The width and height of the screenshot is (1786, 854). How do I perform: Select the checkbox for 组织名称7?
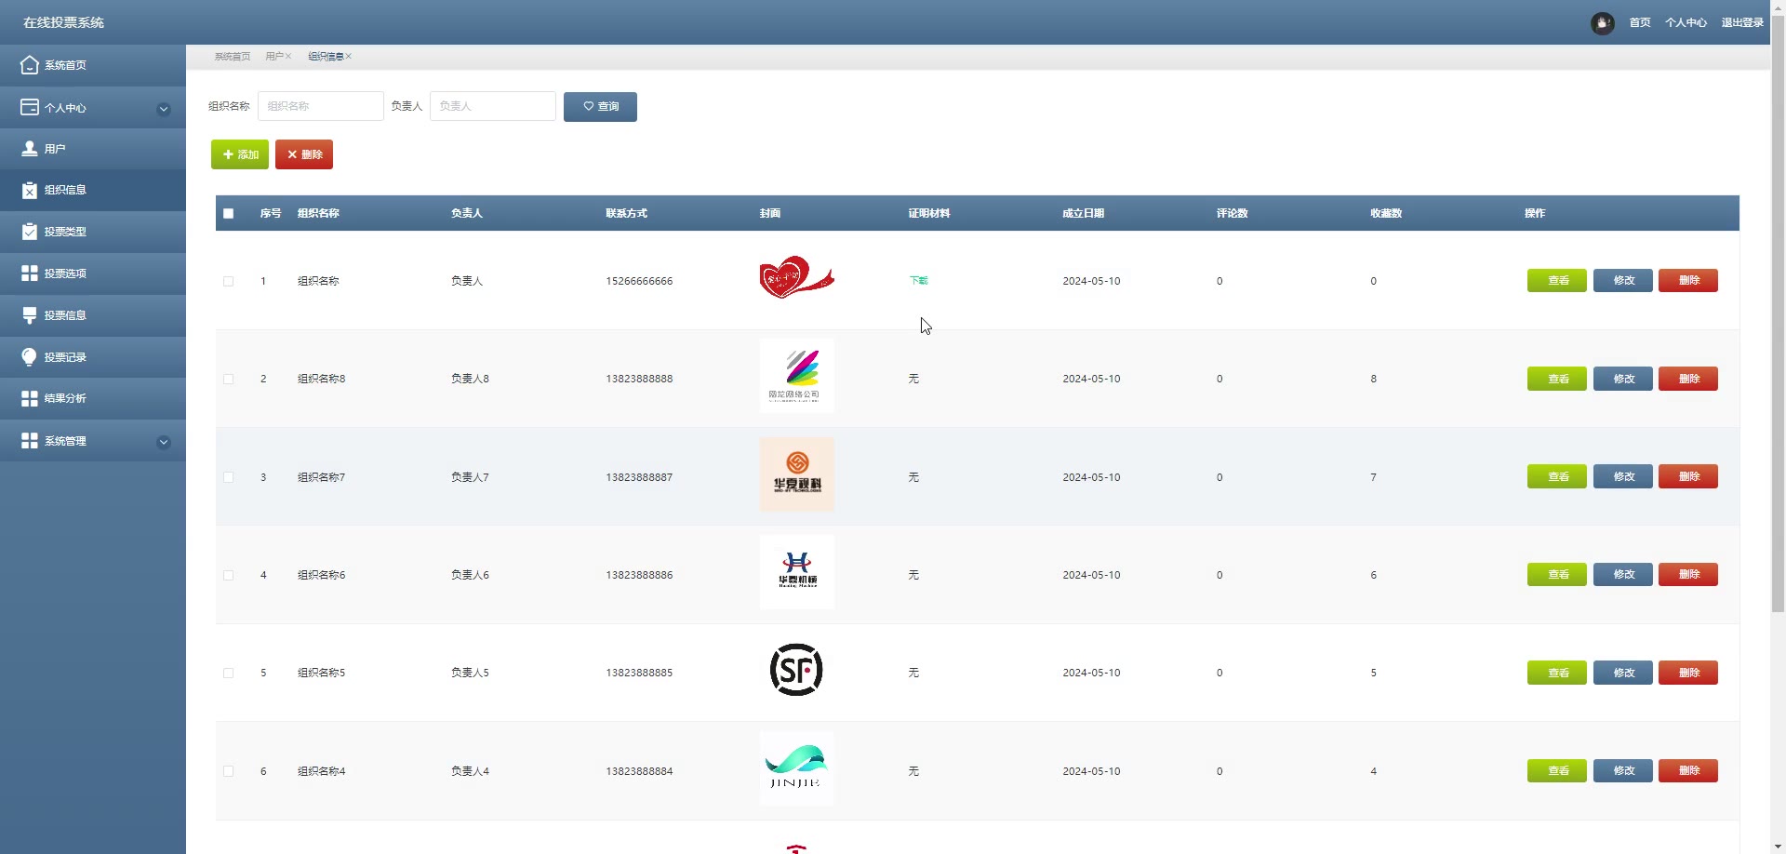tap(229, 477)
